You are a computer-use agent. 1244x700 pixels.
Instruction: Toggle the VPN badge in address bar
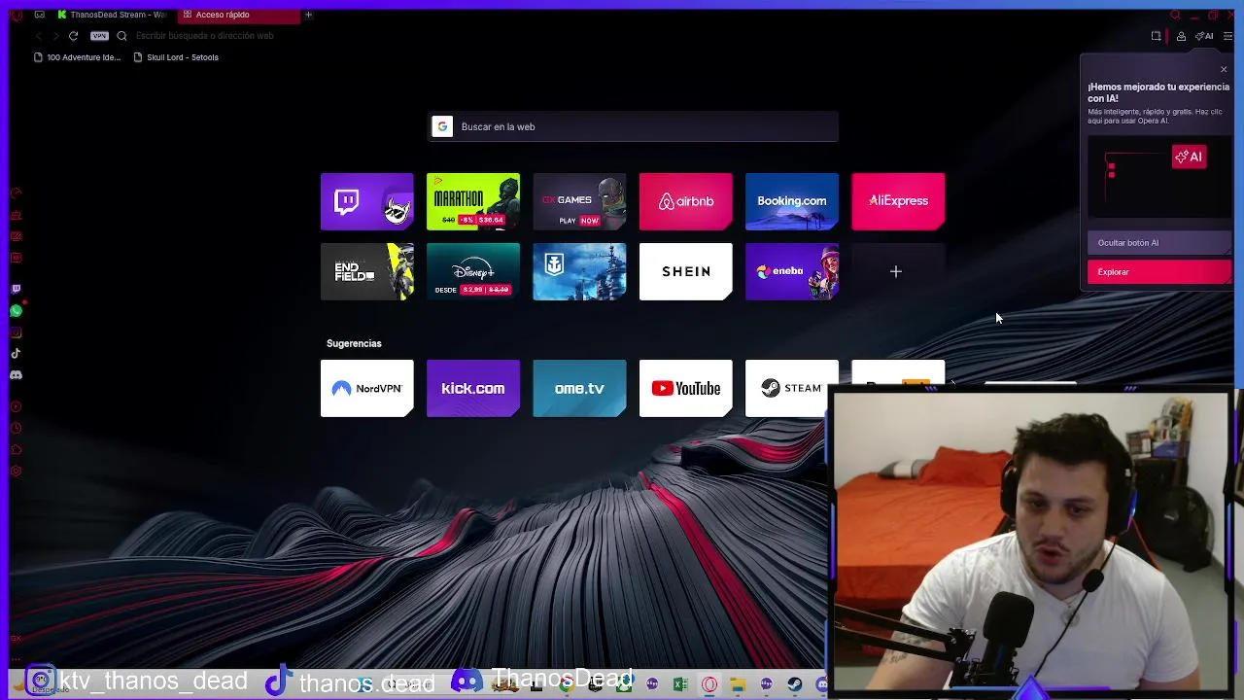(99, 36)
